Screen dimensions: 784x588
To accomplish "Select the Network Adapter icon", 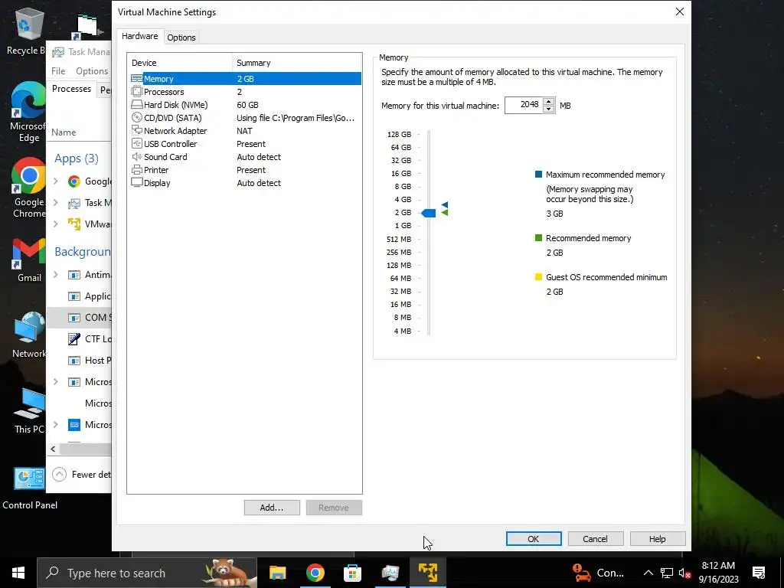I will [x=136, y=130].
